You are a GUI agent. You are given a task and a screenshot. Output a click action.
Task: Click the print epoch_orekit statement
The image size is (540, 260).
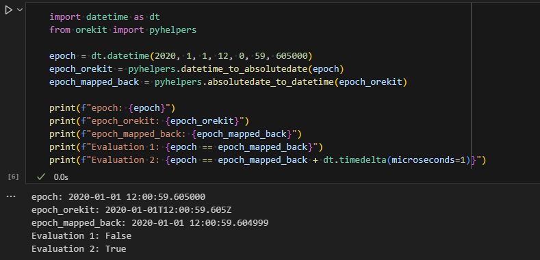149,121
